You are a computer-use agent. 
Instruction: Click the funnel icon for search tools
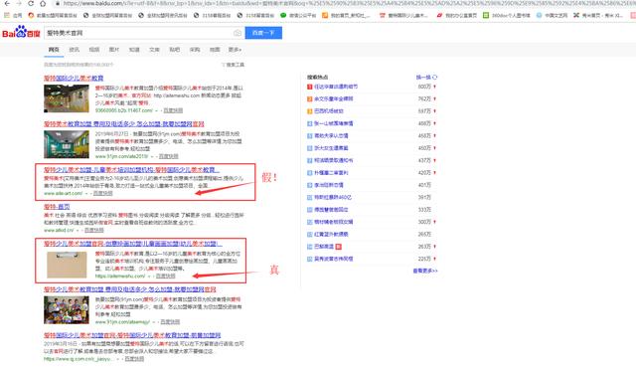coord(223,65)
